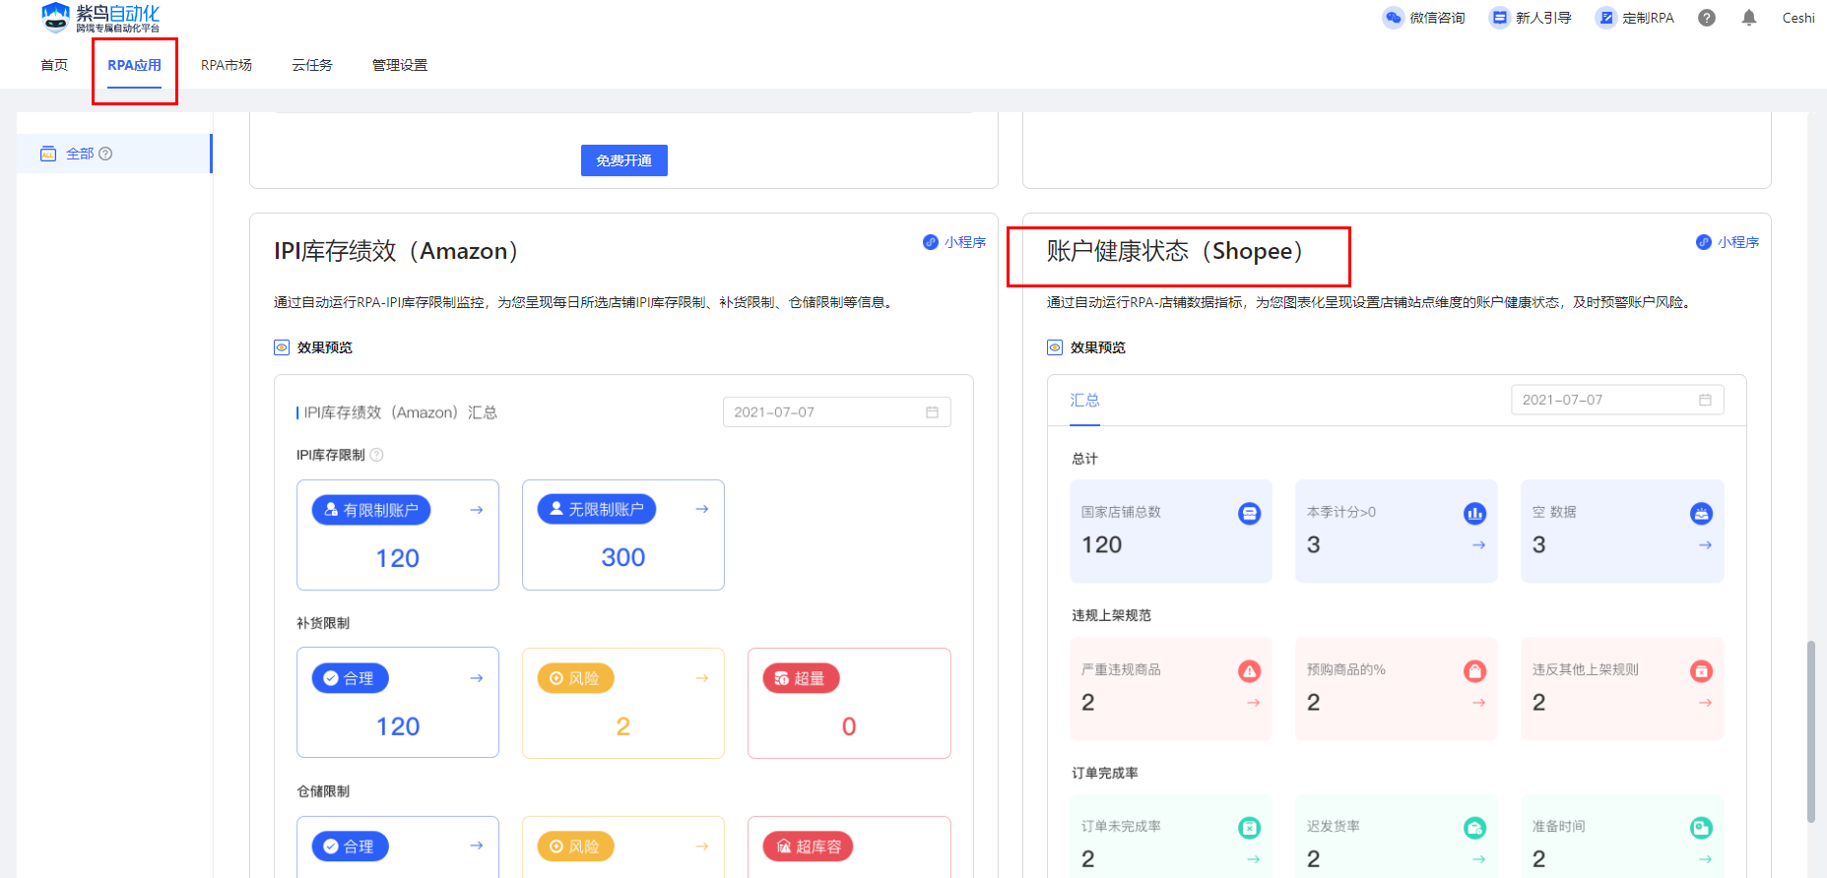This screenshot has width=1827, height=878.
Task: Click icon on 违反其他上架规则 card
Action: click(1701, 671)
